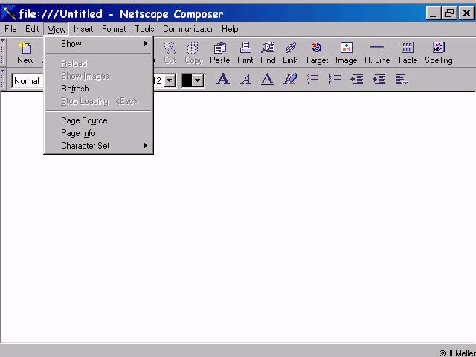Toggle Italic text formatting
The image size is (476, 357).
tap(245, 80)
